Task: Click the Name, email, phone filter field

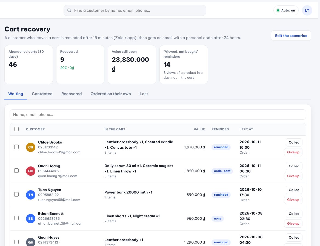Action: (x=158, y=115)
